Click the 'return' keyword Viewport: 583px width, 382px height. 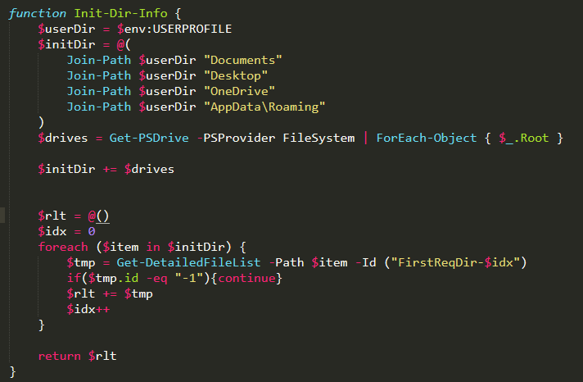coord(60,357)
